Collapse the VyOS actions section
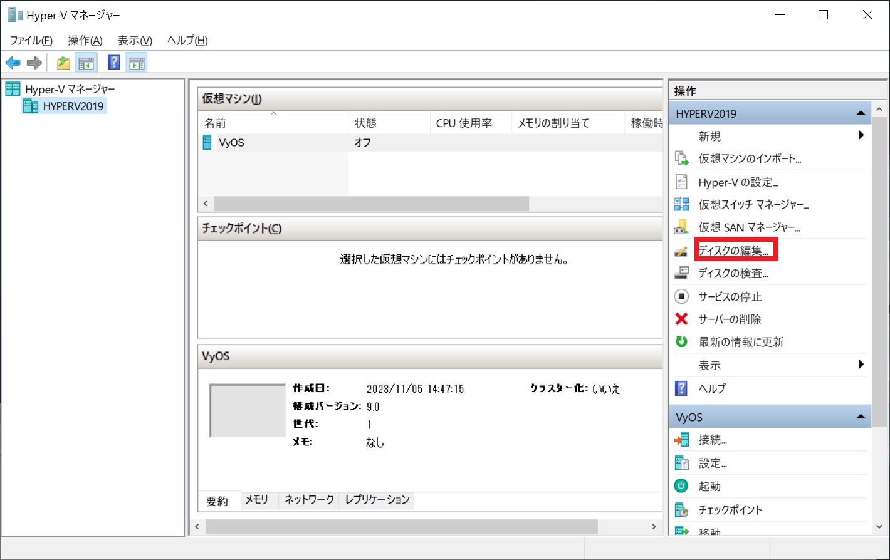The width and height of the screenshot is (890, 560). [x=861, y=417]
